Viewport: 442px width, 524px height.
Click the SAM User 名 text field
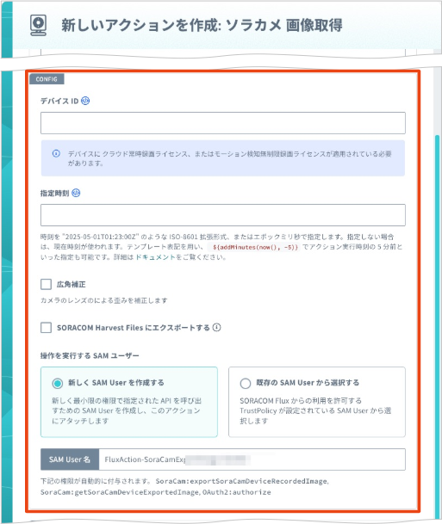point(252,459)
